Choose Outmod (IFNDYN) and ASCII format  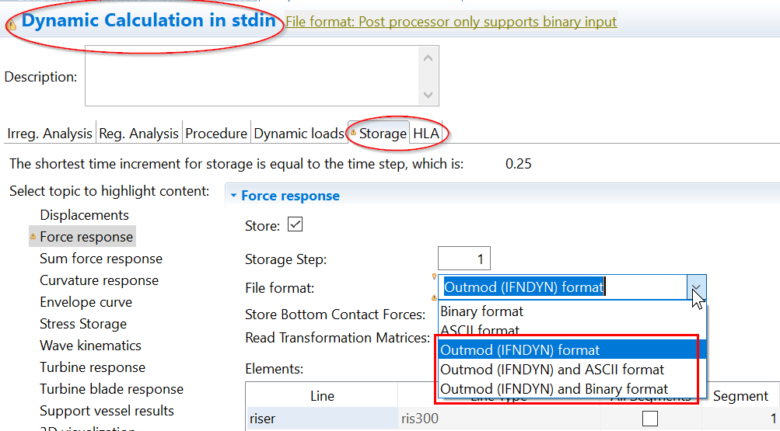552,370
